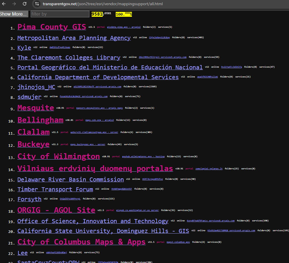Click folders(49) text in Buckeye row

[115, 145]
